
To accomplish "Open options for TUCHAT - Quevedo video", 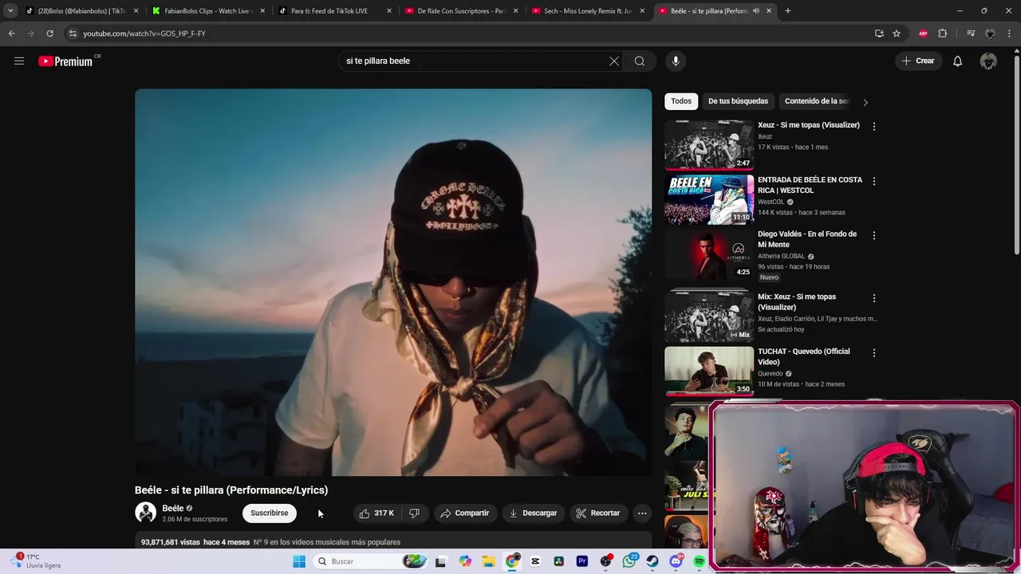I will pos(873,352).
